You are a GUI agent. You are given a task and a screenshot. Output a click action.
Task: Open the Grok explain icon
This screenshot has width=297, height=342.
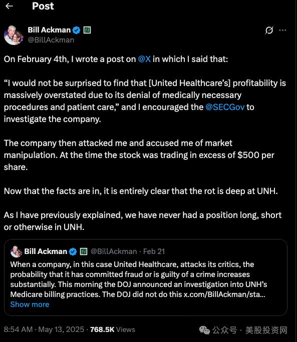point(269,30)
